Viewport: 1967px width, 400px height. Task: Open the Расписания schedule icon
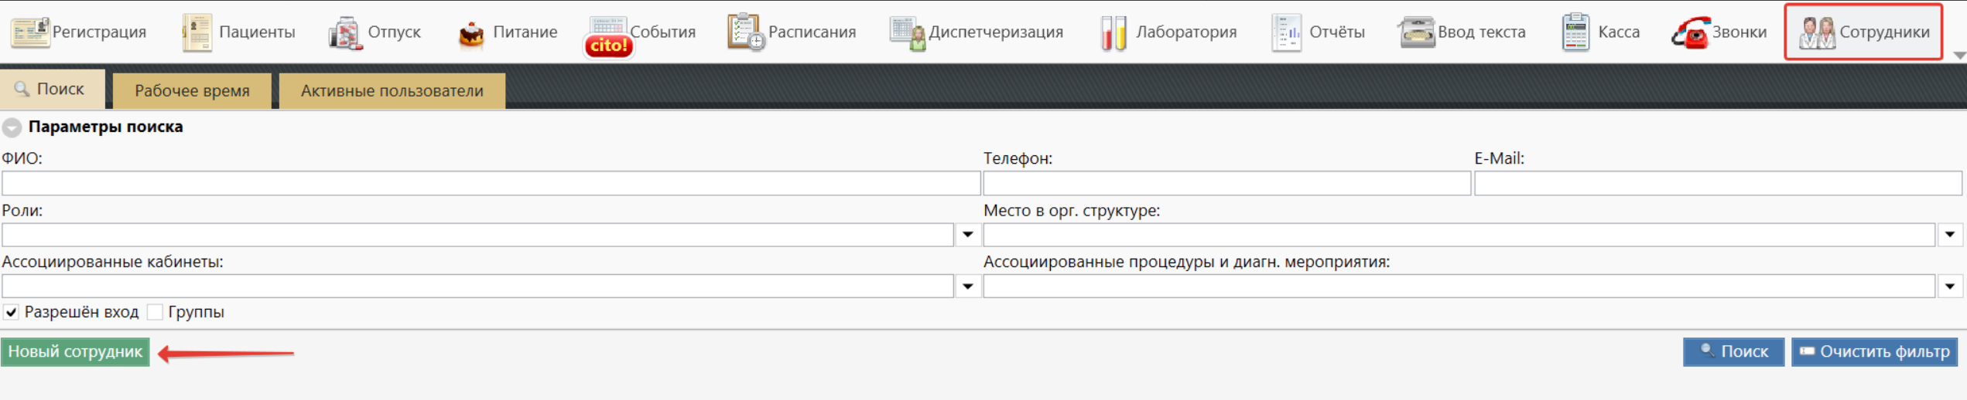(745, 32)
